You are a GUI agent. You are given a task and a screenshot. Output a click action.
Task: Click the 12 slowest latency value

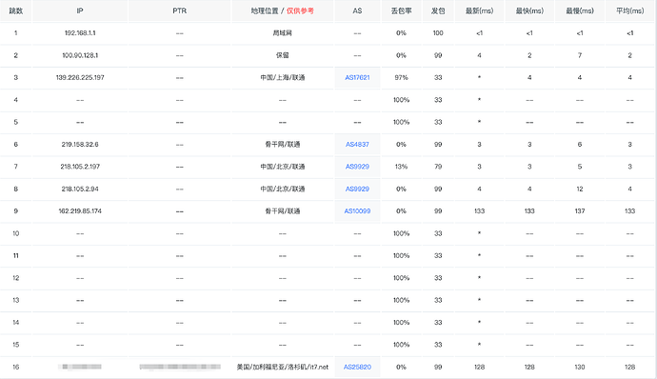pyautogui.click(x=580, y=189)
